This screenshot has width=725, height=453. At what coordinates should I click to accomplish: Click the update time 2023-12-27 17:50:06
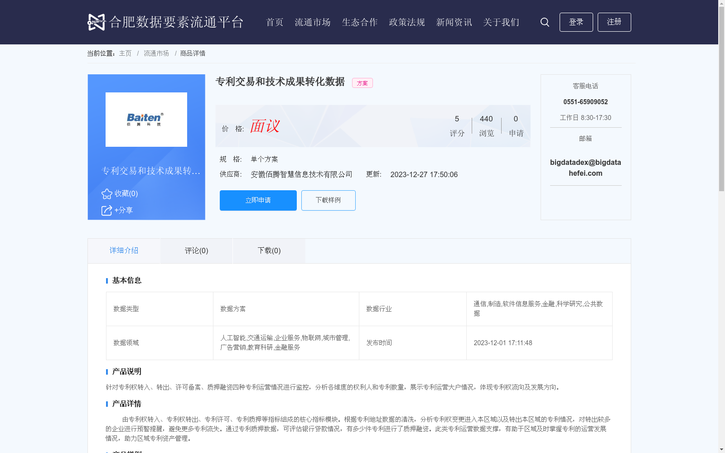(424, 175)
